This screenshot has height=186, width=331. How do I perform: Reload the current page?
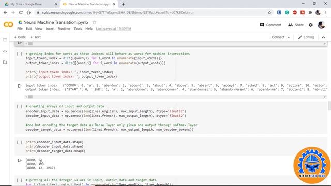tap(21, 12)
